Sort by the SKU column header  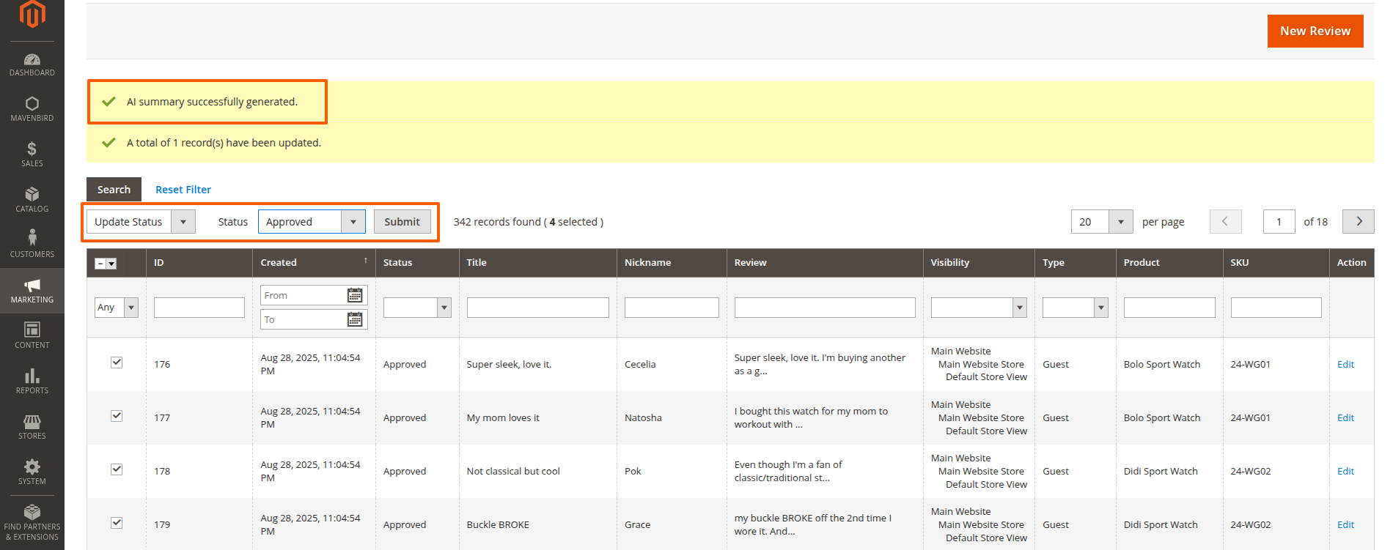[1276, 263]
